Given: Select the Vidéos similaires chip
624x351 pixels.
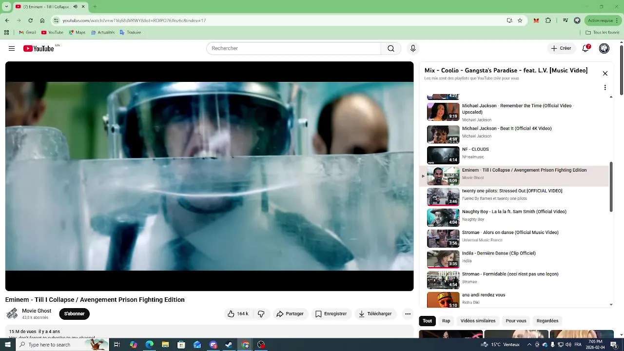Looking at the screenshot, I should pos(478,321).
